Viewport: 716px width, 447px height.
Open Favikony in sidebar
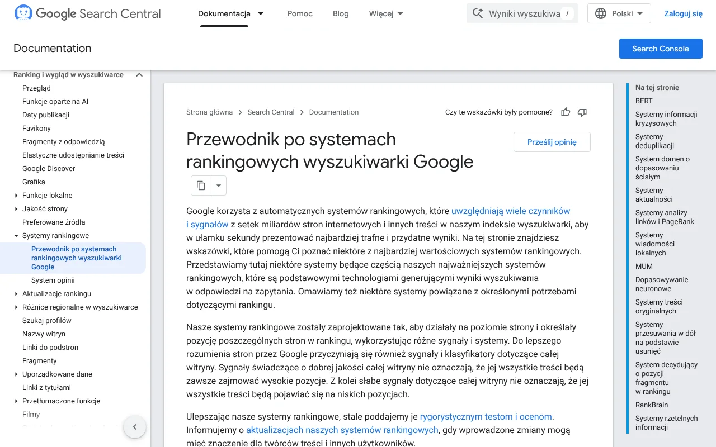pos(36,129)
